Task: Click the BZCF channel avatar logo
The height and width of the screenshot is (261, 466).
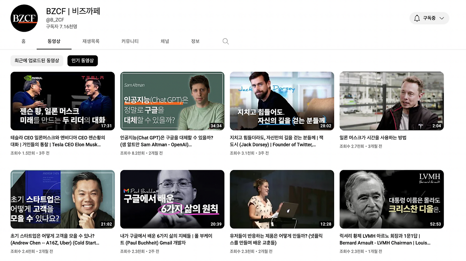Action: click(x=24, y=18)
